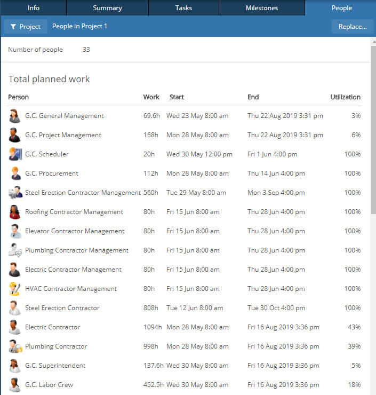The height and width of the screenshot is (395, 376).
Task: Open the Summary tab
Action: (x=107, y=8)
